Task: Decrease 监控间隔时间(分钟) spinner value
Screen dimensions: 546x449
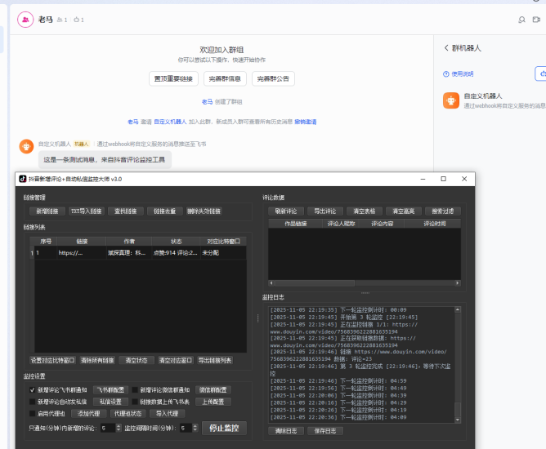Action: pos(195,430)
